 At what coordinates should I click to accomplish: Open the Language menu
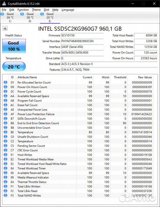pos(68,10)
